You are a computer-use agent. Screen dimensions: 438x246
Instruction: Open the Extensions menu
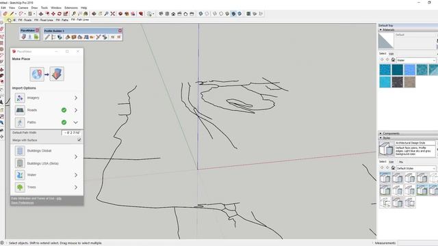71,8
